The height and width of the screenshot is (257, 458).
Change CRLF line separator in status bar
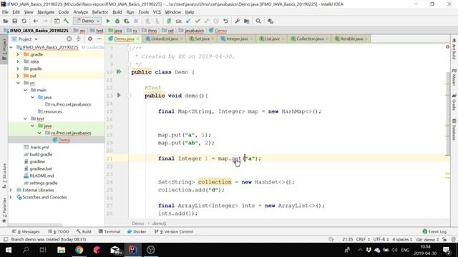363,240
